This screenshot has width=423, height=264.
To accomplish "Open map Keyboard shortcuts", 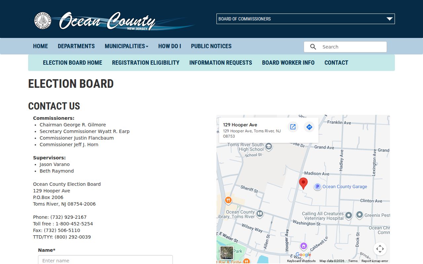I will [301, 261].
